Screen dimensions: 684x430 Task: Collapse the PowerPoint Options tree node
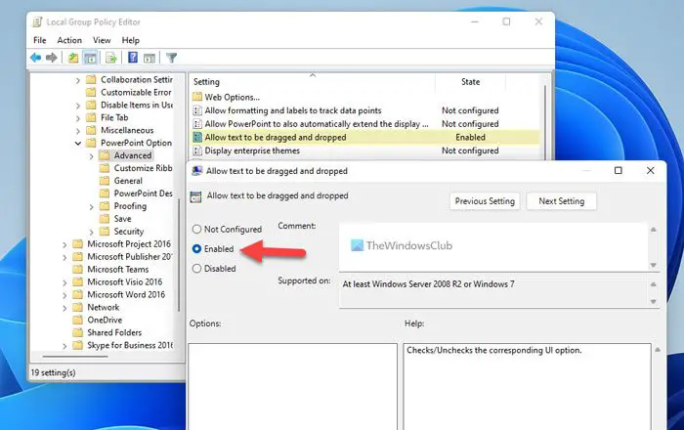tap(77, 143)
